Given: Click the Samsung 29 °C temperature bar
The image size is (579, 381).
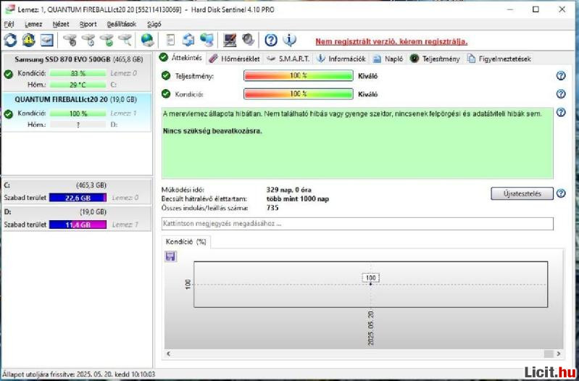Looking at the screenshot, I should point(78,85).
